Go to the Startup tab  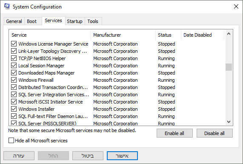[74, 21]
